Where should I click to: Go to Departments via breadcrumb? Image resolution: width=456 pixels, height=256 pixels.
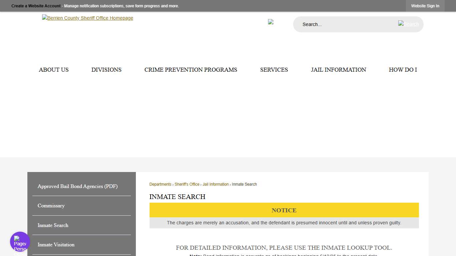pyautogui.click(x=160, y=184)
